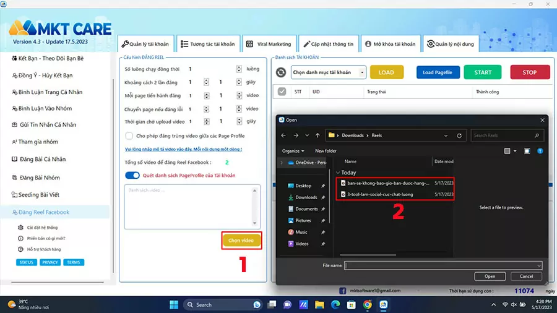
Task: Click the green START button
Action: click(483, 72)
